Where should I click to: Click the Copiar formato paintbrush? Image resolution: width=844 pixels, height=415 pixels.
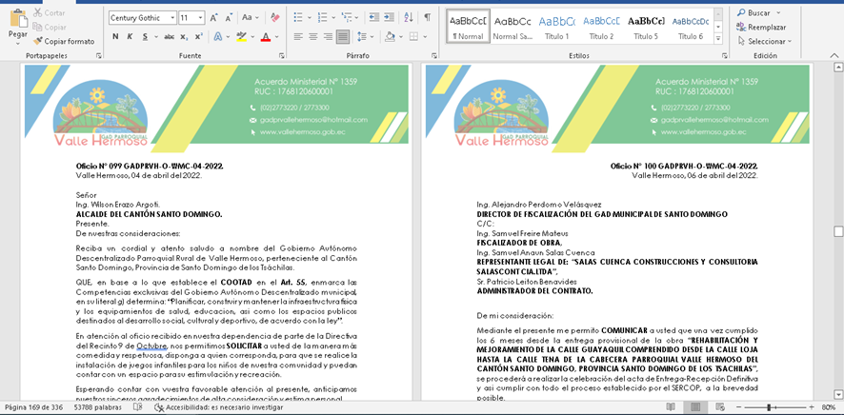[x=62, y=42]
